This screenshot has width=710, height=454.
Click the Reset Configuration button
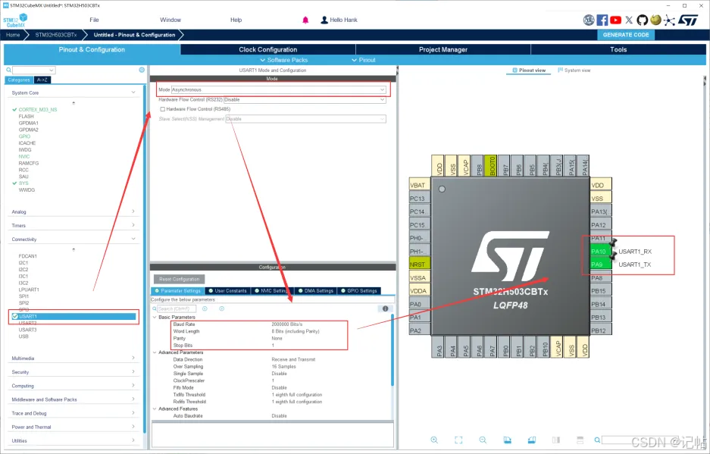pyautogui.click(x=180, y=279)
